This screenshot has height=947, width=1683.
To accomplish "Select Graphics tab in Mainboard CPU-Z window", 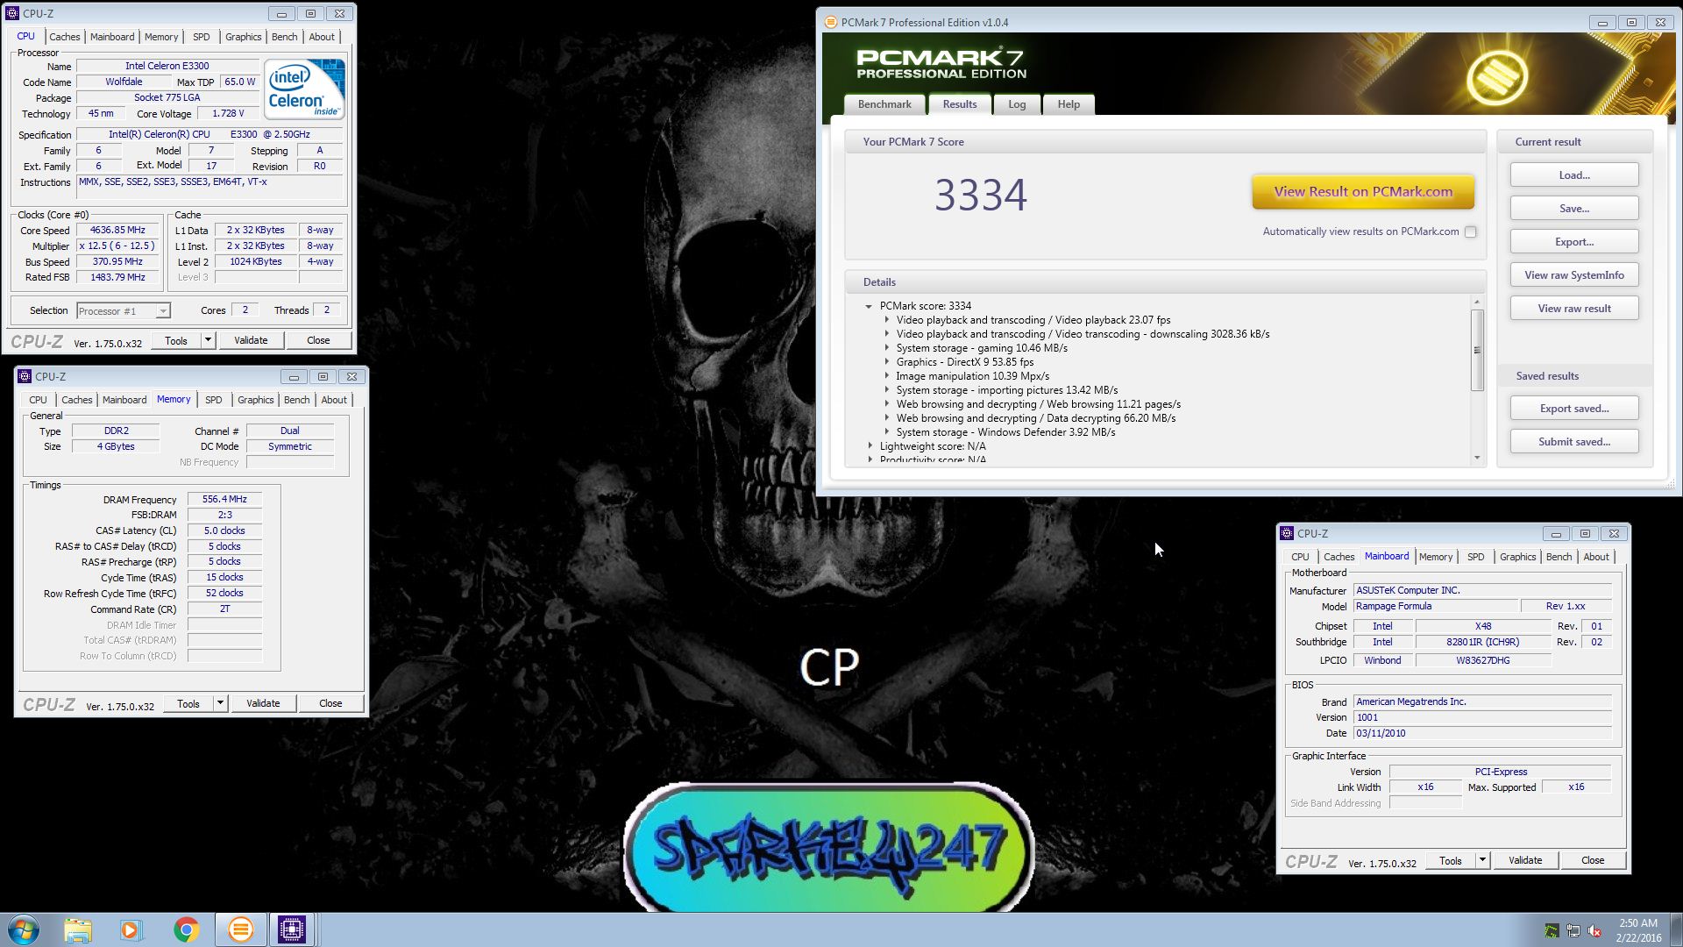I will (x=1517, y=557).
